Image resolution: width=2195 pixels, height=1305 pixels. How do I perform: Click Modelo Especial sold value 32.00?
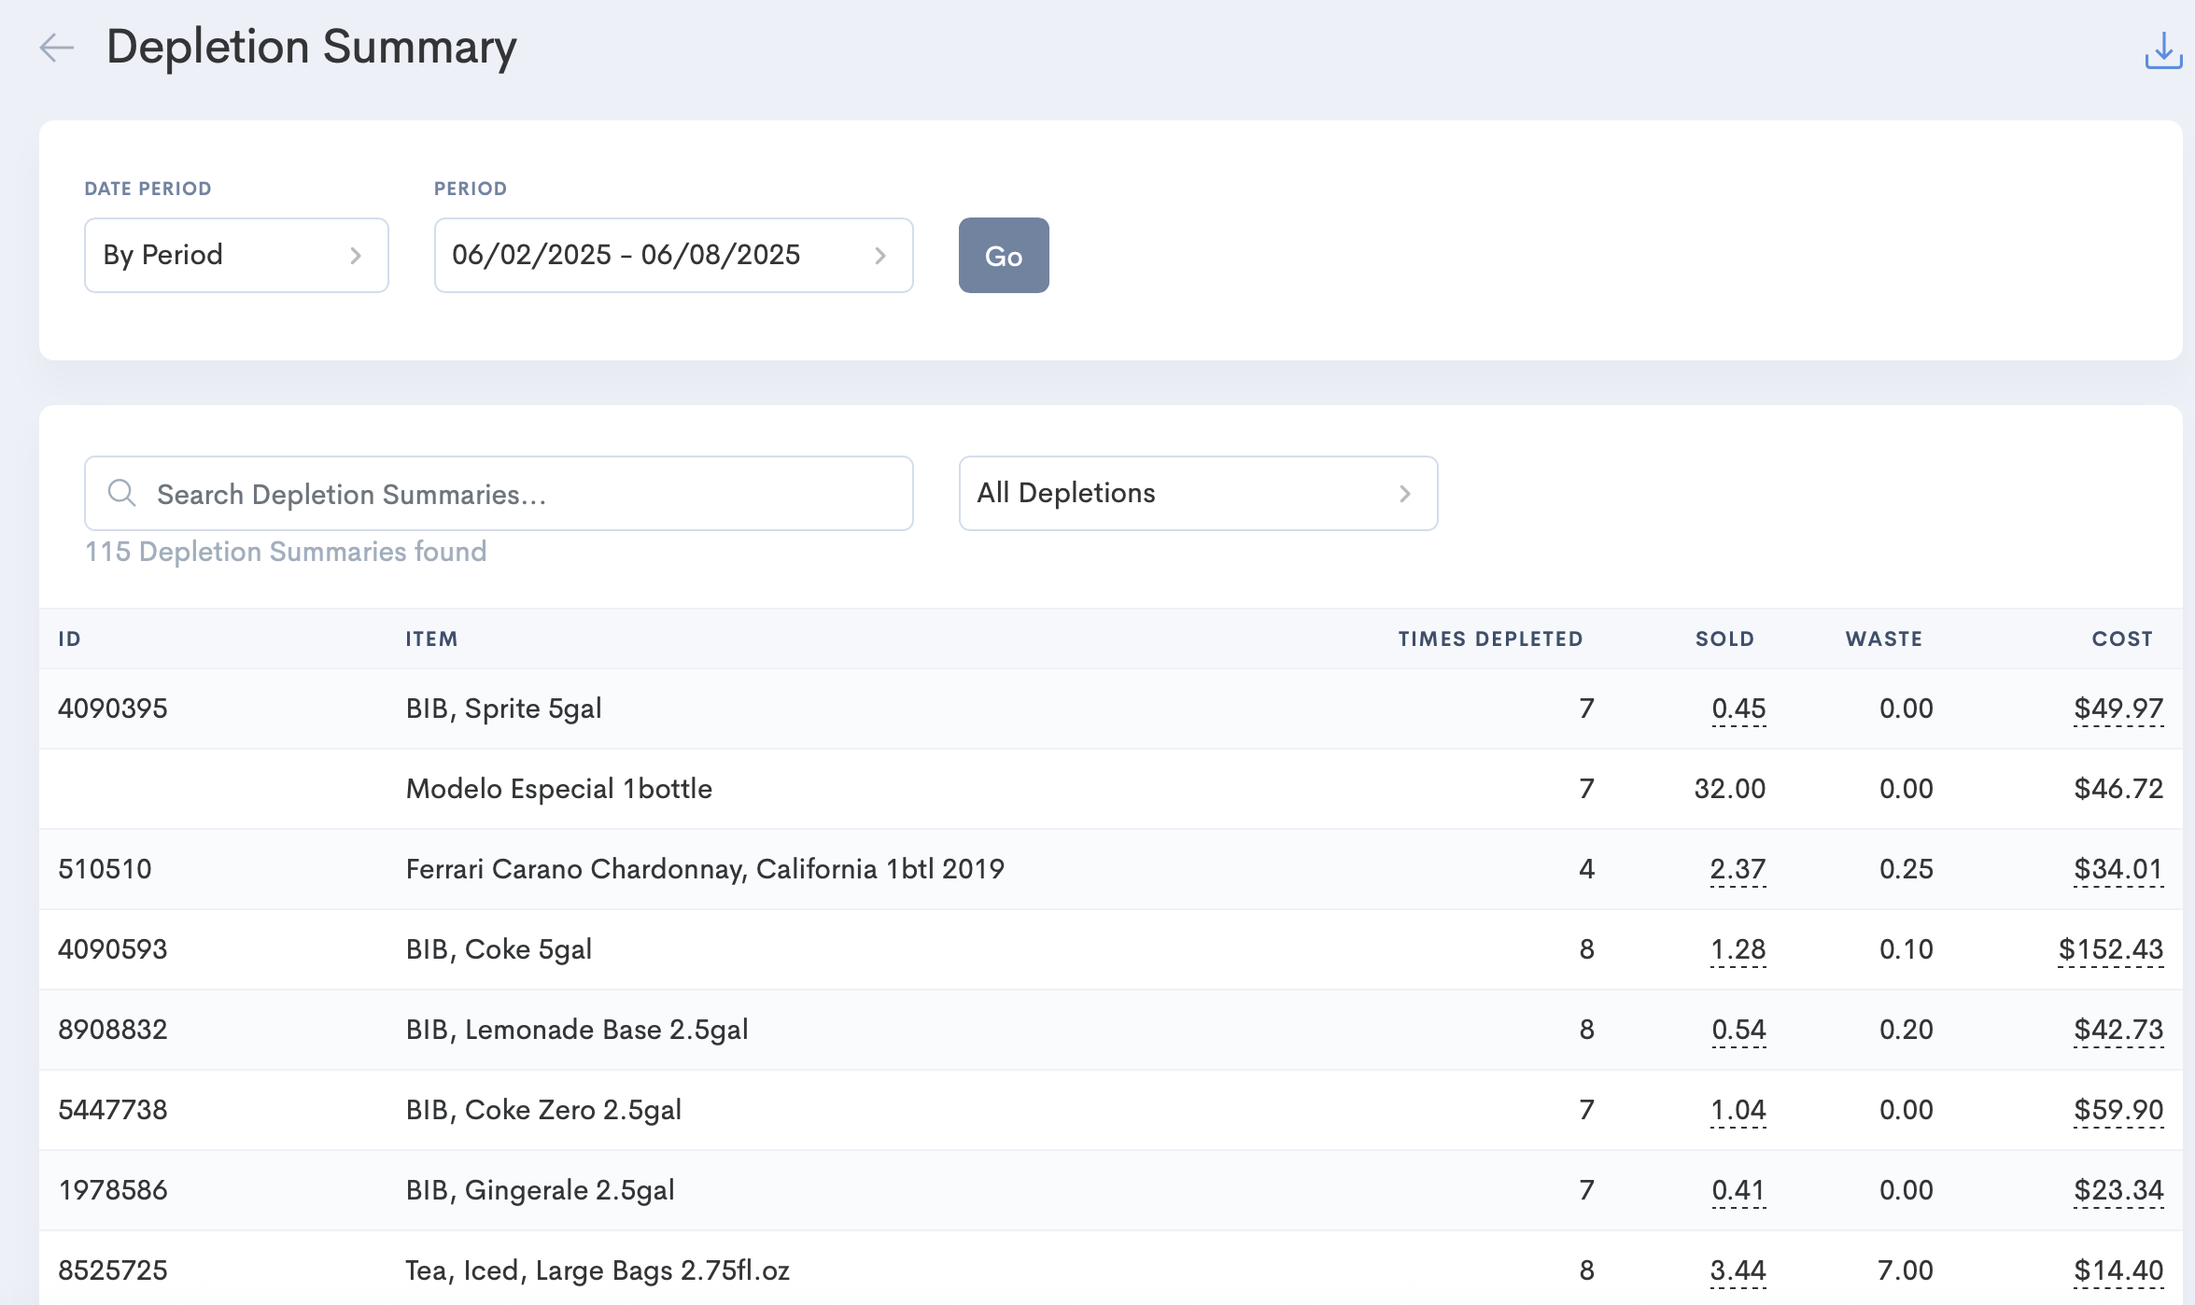pos(1730,789)
